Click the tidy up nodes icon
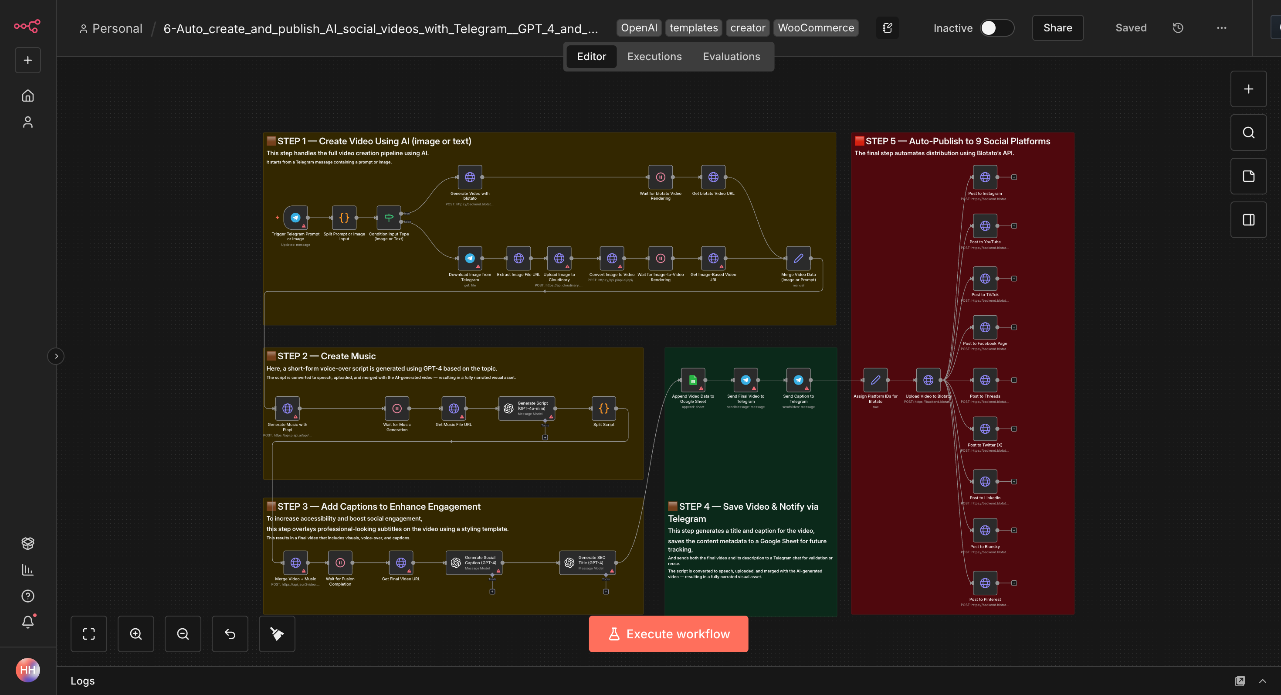 click(277, 634)
